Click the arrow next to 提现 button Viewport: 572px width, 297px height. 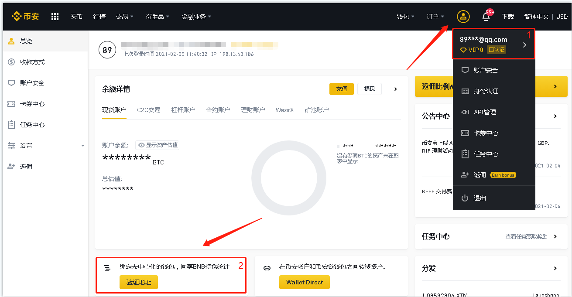(396, 89)
